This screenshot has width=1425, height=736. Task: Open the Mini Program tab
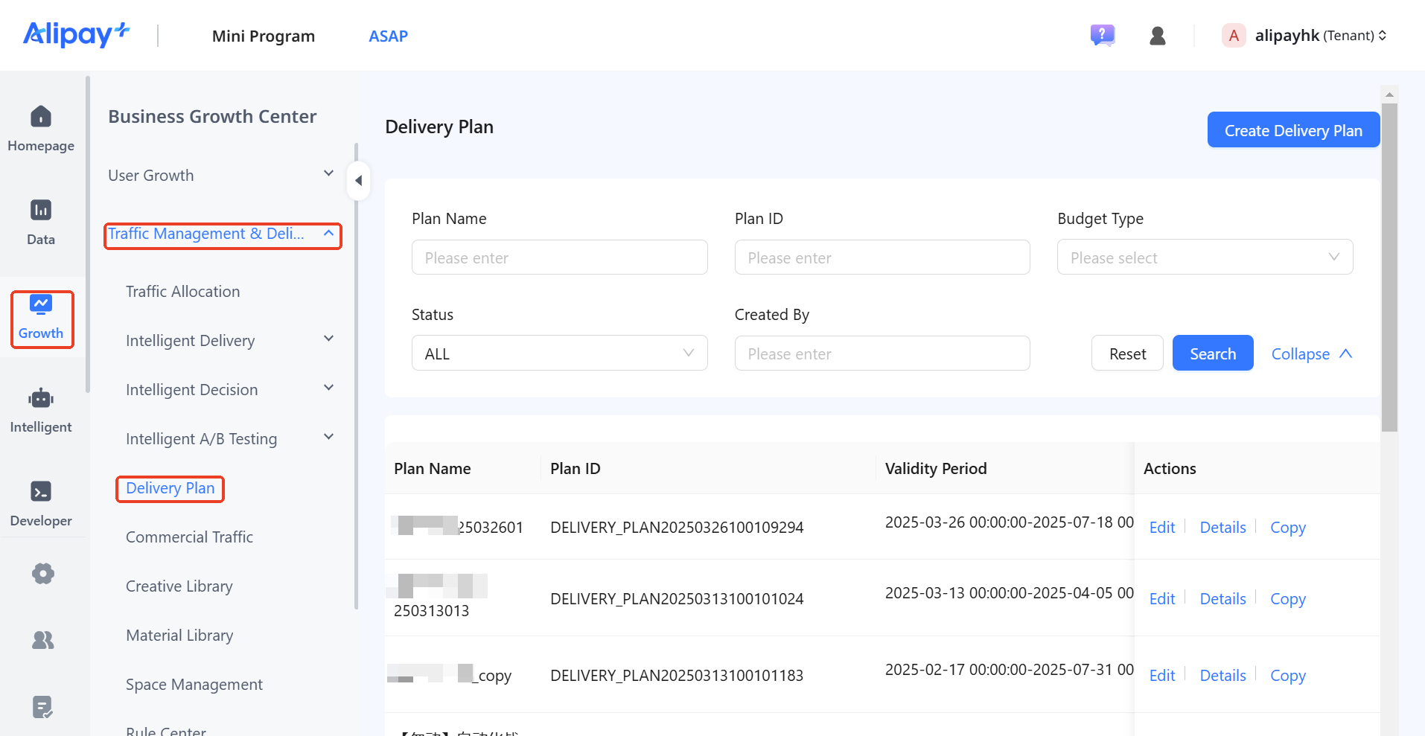tap(264, 36)
